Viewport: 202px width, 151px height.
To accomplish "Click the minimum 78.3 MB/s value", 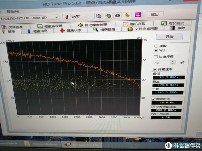I will click(x=169, y=77).
